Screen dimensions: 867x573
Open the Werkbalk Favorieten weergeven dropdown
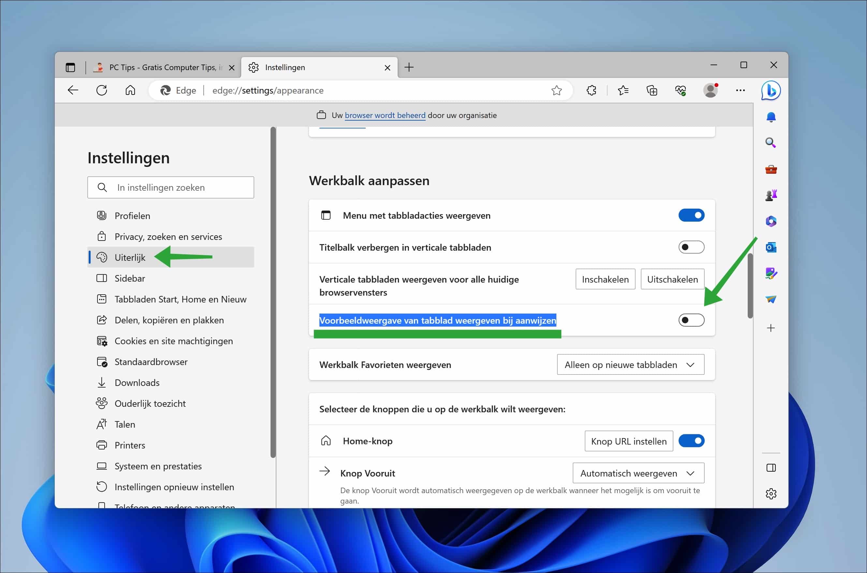[x=630, y=364]
